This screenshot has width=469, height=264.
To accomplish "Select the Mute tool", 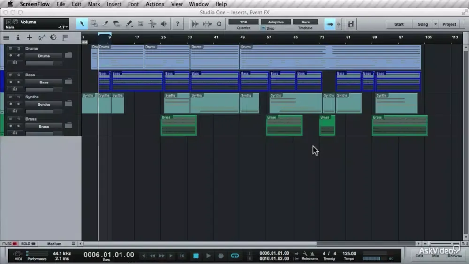I will click(x=141, y=24).
